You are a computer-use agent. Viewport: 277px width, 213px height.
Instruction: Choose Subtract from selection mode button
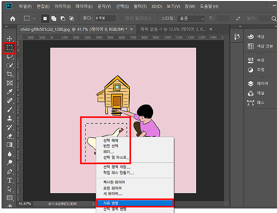click(63, 19)
